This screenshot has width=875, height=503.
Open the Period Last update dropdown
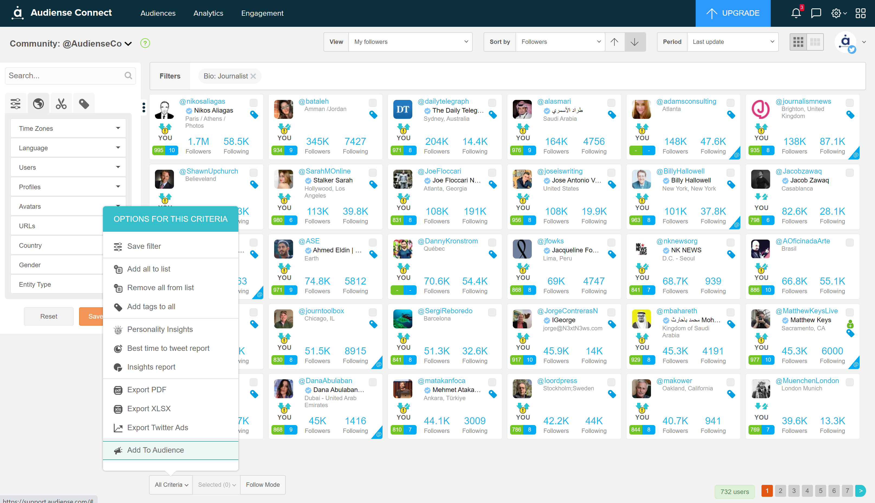click(733, 42)
